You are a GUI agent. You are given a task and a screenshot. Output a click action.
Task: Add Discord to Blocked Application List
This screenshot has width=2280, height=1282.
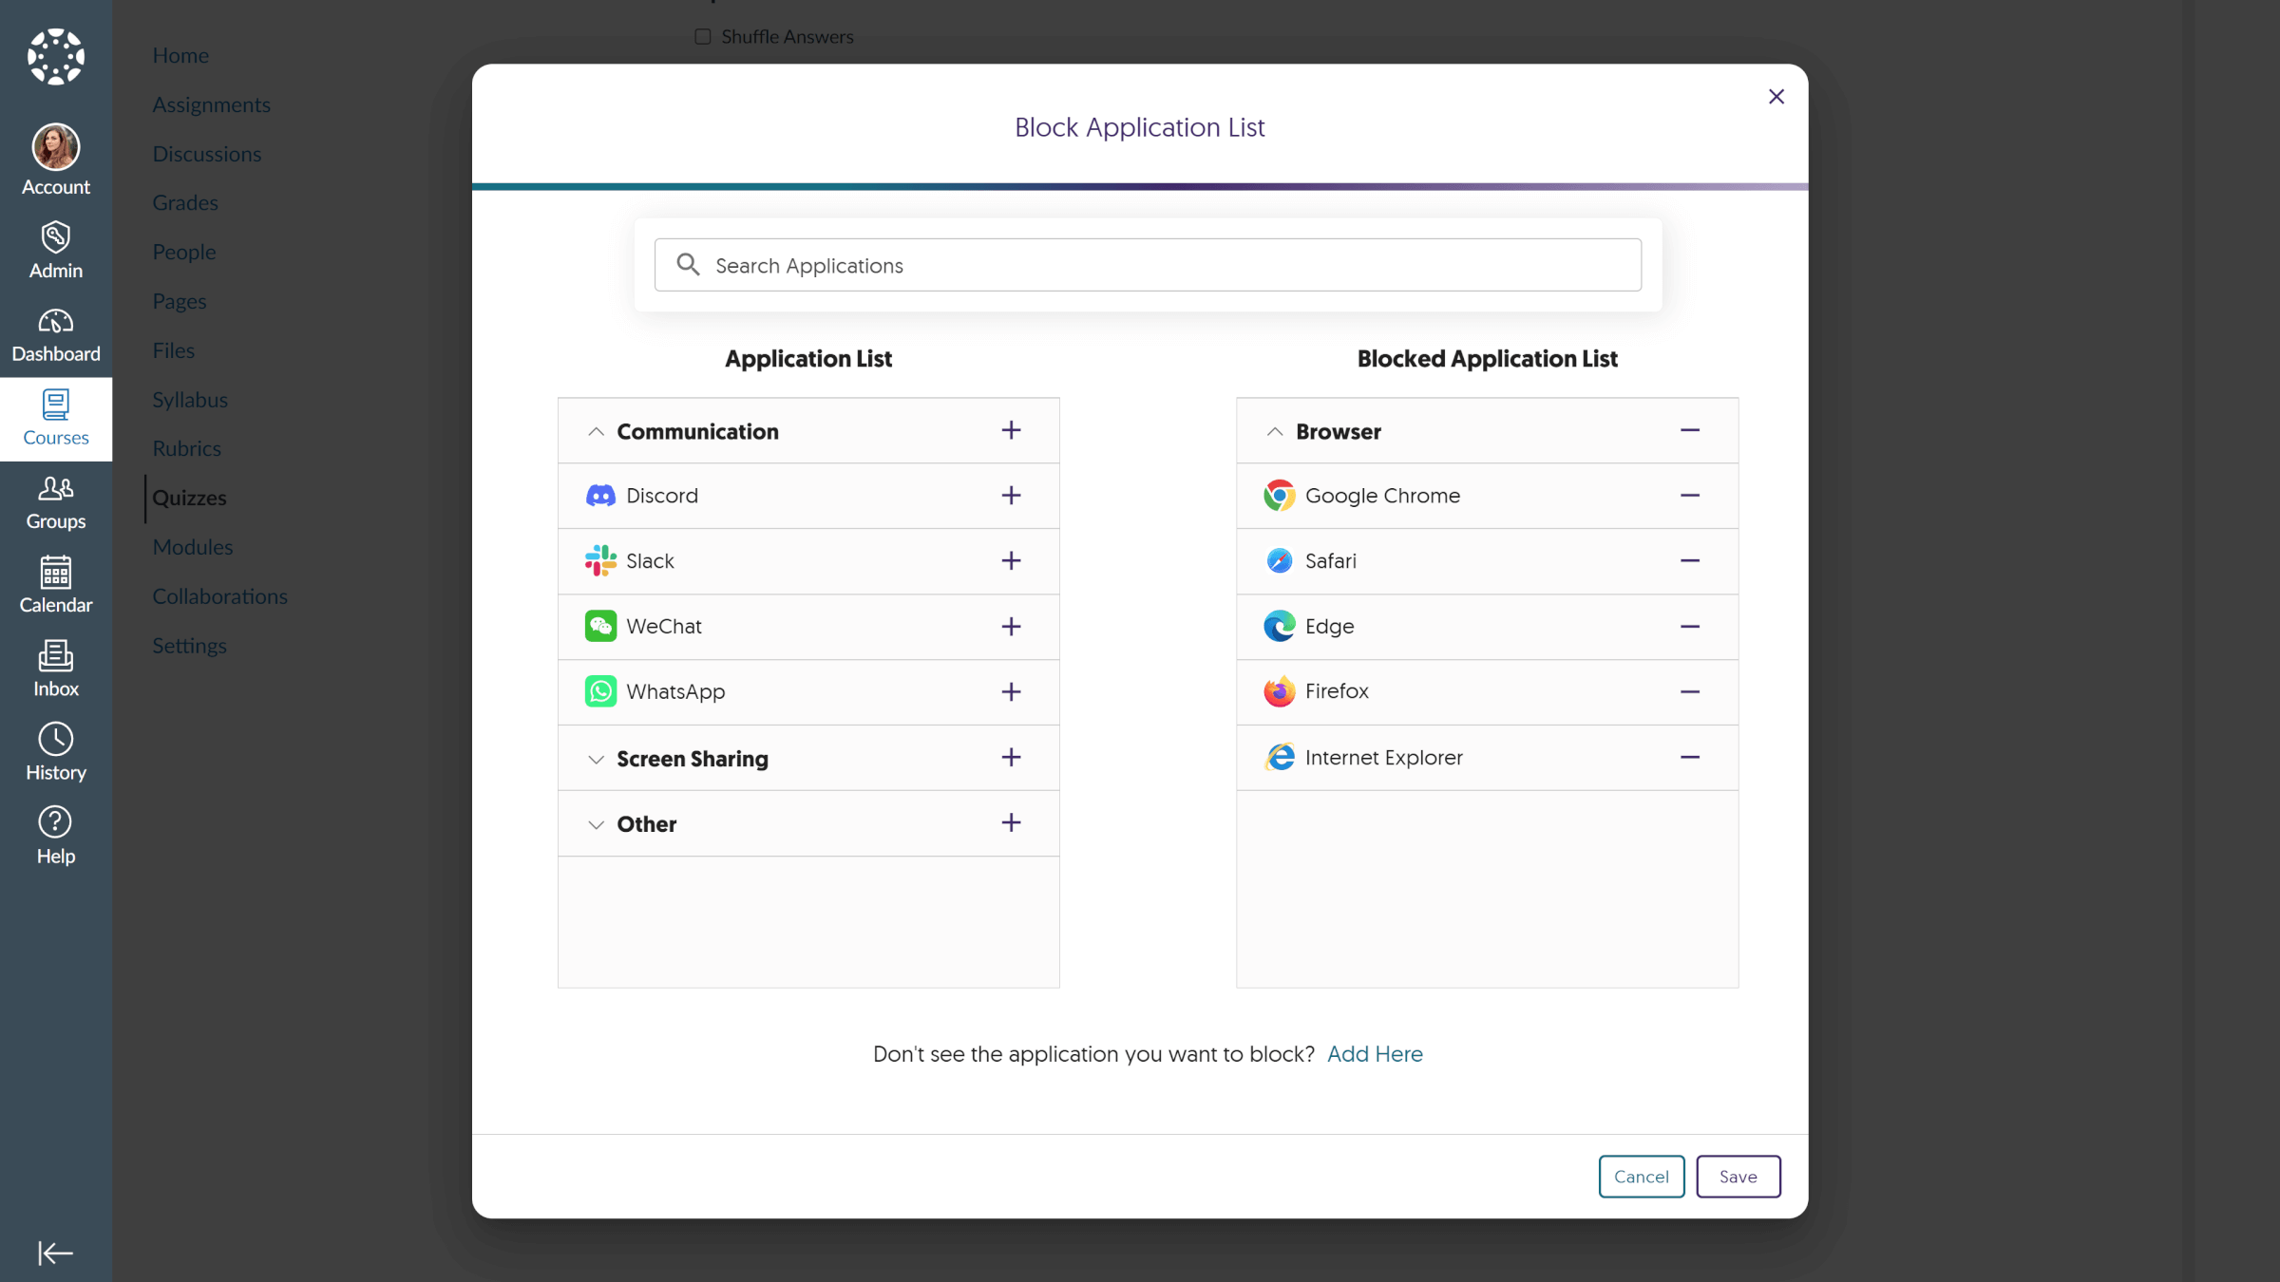1010,495
